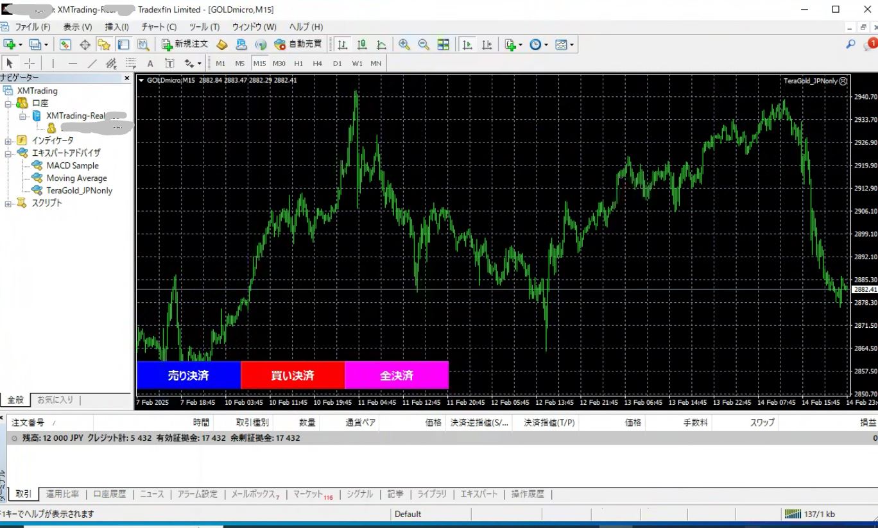878x528 pixels.
Task: Switch to the 口座履歴 tab
Action: click(110, 494)
